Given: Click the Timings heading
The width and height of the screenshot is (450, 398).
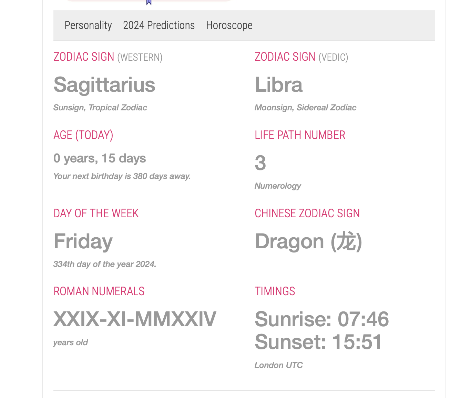Looking at the screenshot, I should coord(275,291).
